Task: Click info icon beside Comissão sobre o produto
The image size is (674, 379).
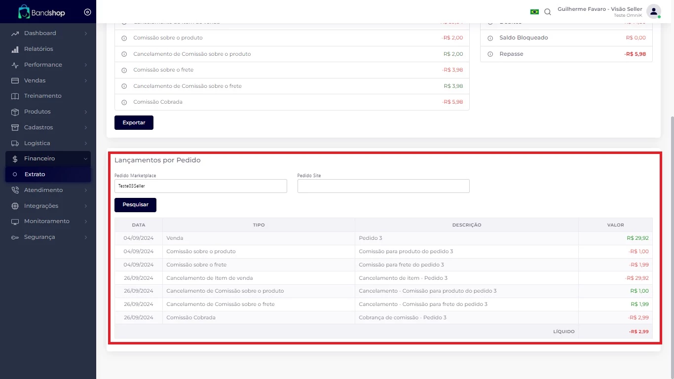Action: click(124, 38)
